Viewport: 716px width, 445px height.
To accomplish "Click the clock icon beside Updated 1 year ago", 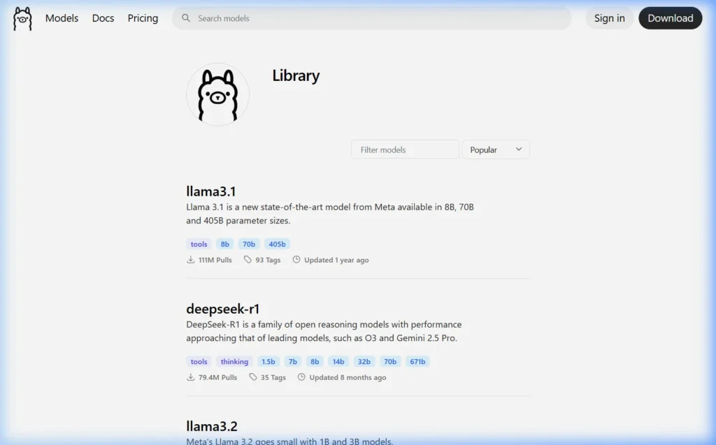I will click(x=297, y=259).
